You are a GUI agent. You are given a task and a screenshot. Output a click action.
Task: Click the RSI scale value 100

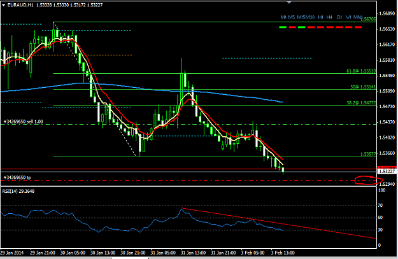[381, 190]
